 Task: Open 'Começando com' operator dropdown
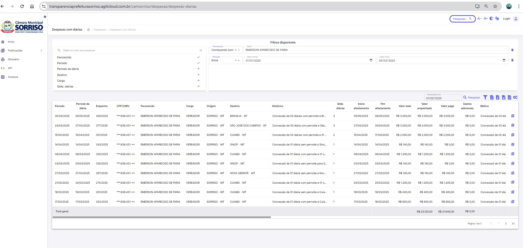tap(239, 50)
